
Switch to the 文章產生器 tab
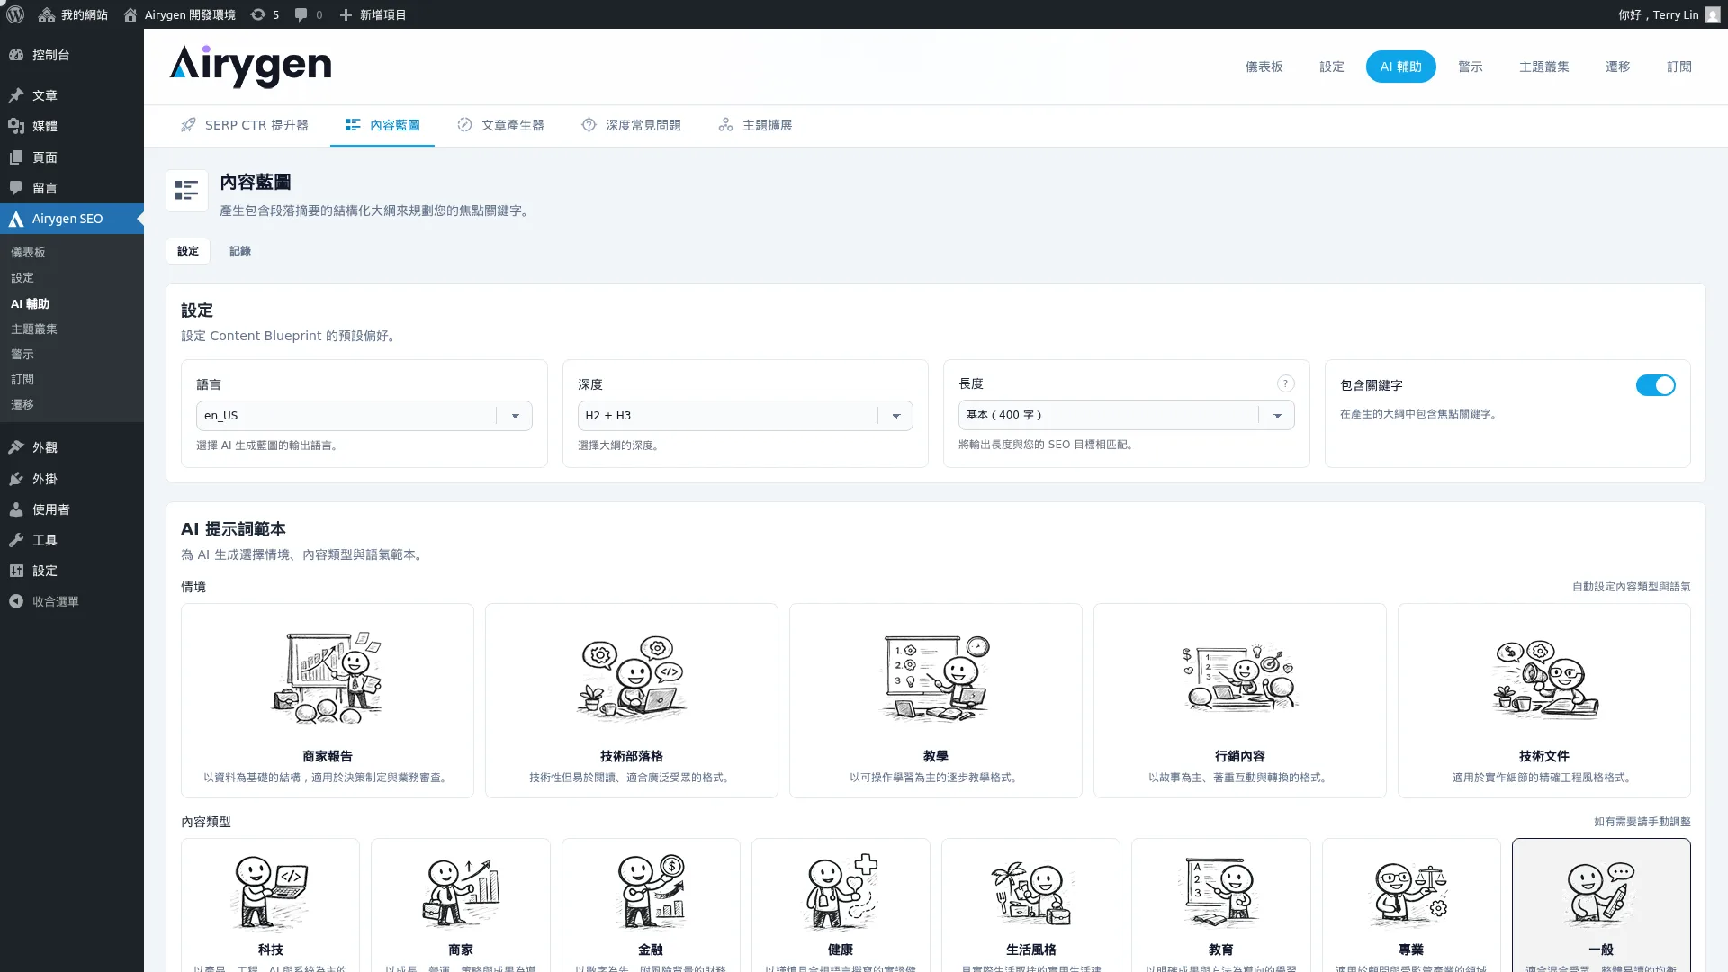500,125
